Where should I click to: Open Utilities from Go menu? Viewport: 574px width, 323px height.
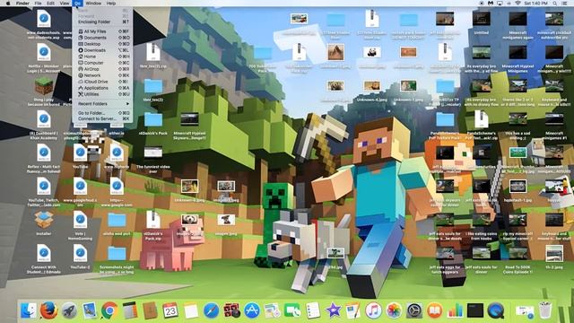click(x=102, y=94)
